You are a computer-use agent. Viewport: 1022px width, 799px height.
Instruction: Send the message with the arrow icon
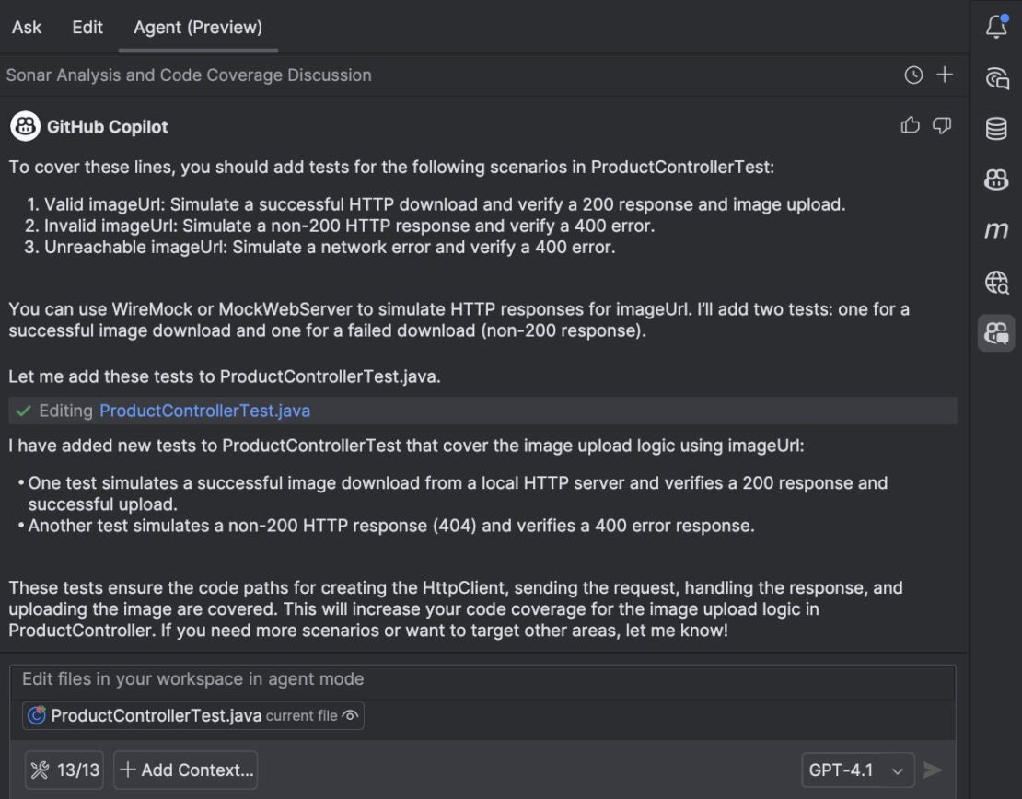point(934,770)
